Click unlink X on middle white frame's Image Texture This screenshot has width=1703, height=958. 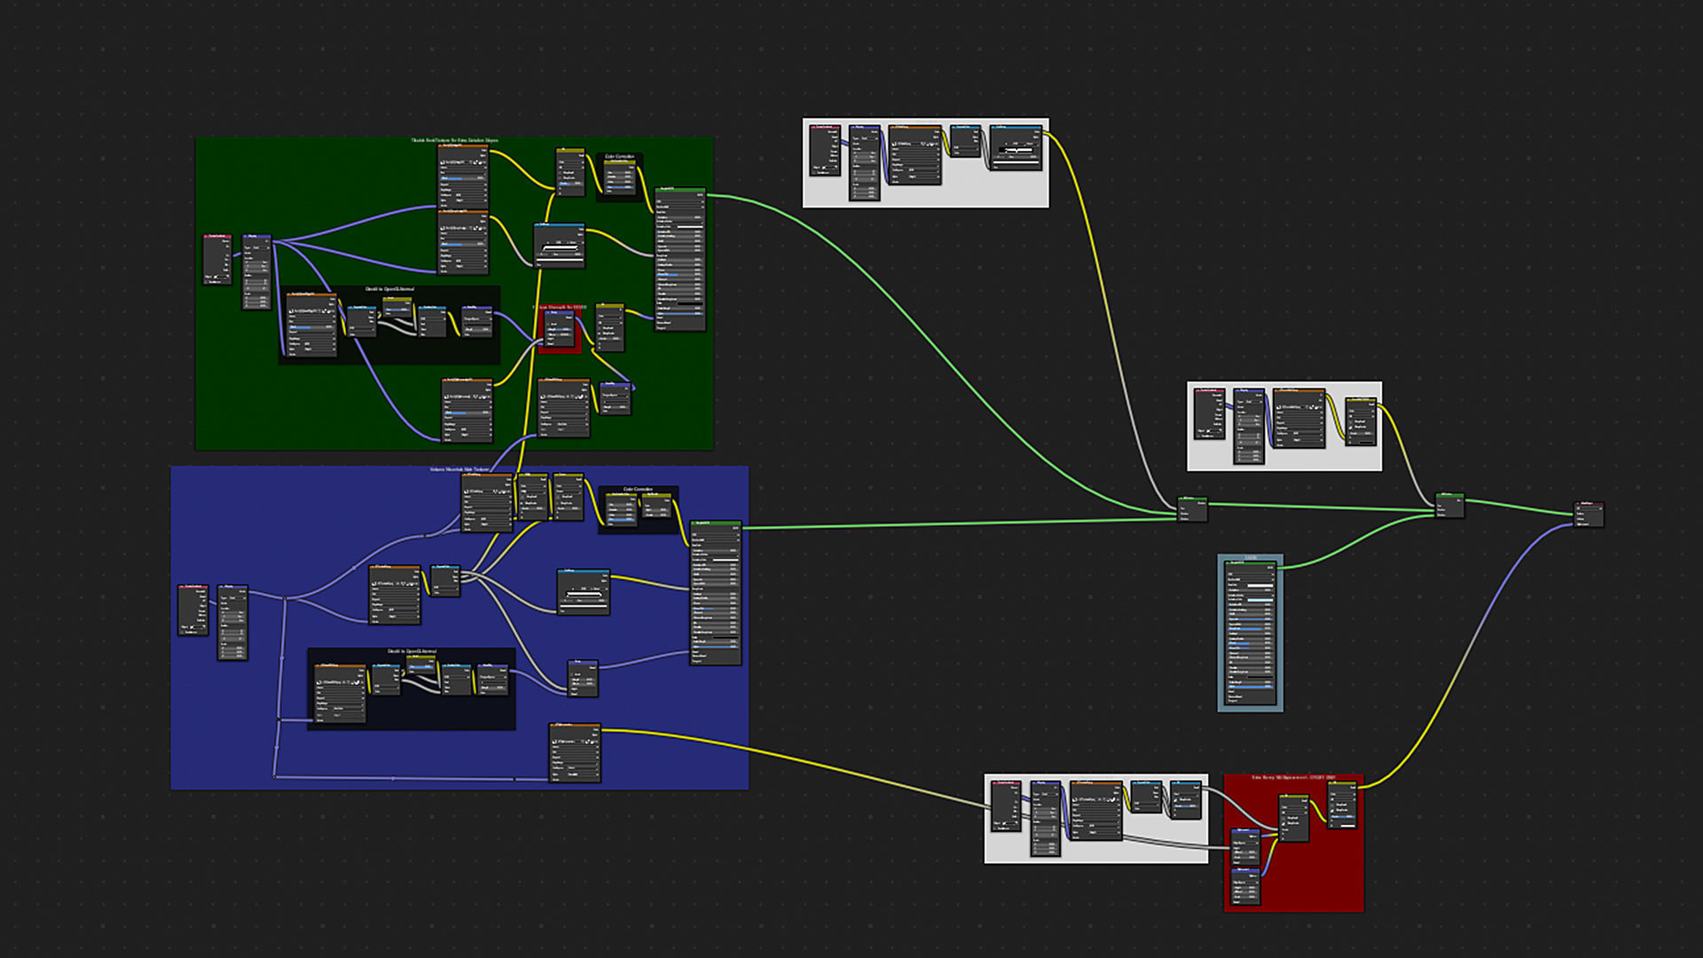coord(1321,407)
